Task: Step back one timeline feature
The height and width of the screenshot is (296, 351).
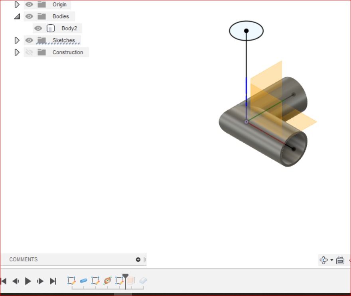Action: pyautogui.click(x=16, y=281)
